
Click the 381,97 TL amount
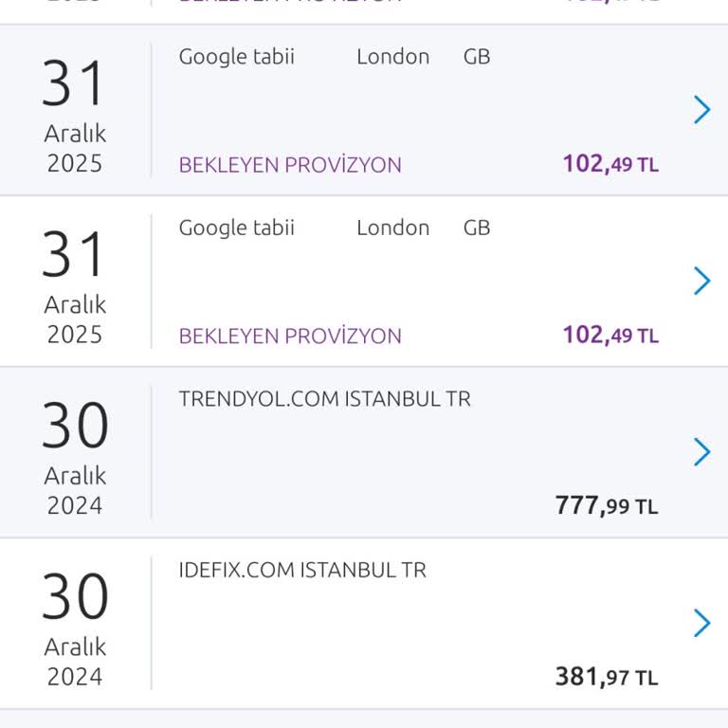[607, 677]
